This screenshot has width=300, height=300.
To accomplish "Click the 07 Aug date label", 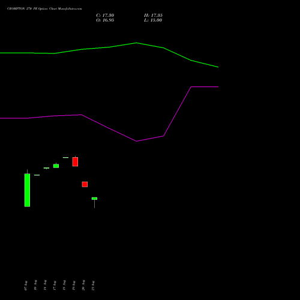I will (x=26, y=286).
